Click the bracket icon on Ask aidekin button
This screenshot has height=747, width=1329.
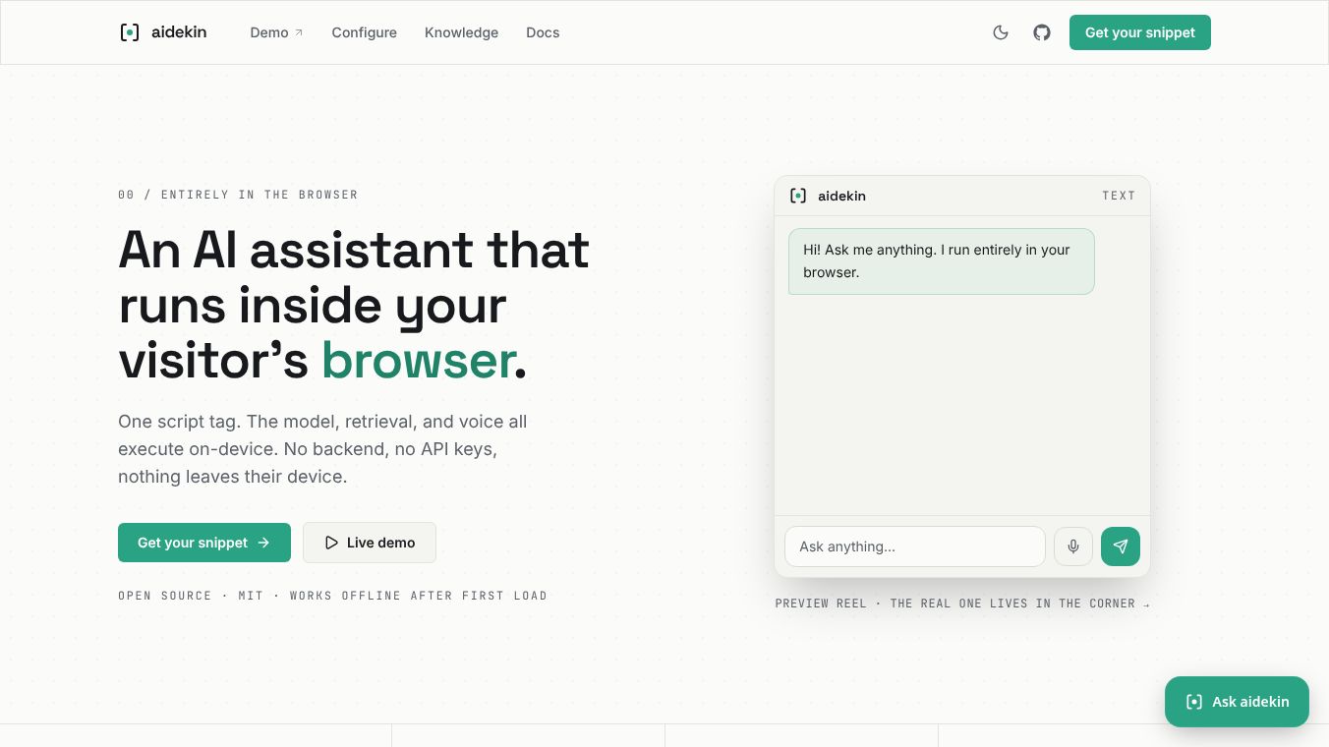[1194, 702]
